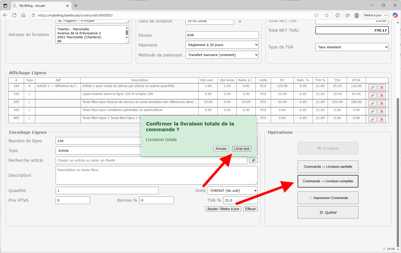Remove line 300 via red X icon
Screen dimensions: 401x253
pos(382,111)
